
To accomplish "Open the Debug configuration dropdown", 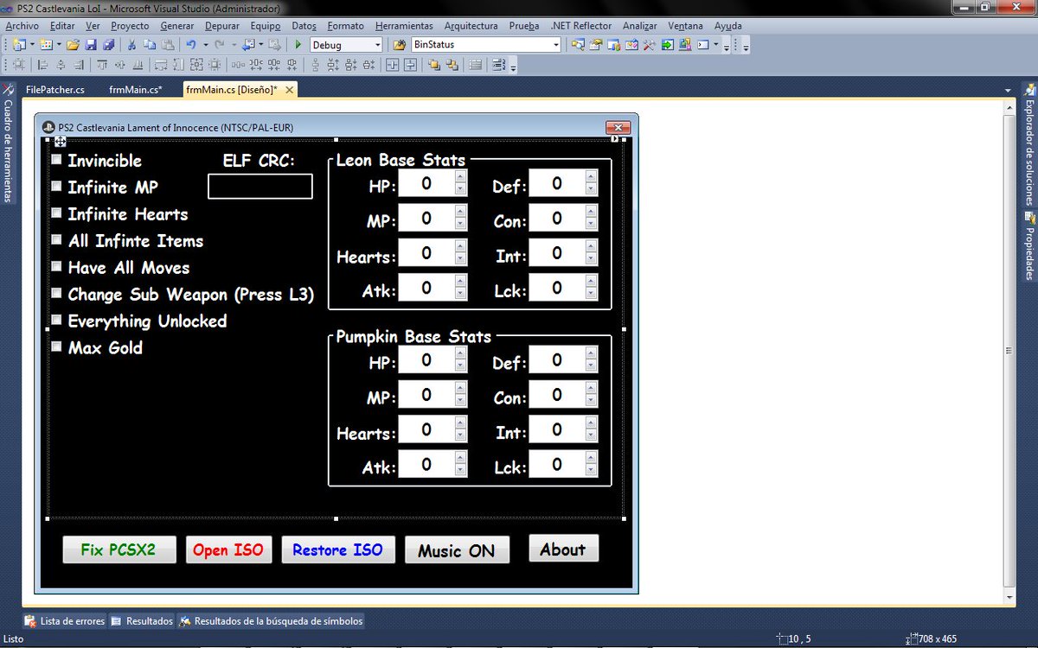I will tap(376, 44).
